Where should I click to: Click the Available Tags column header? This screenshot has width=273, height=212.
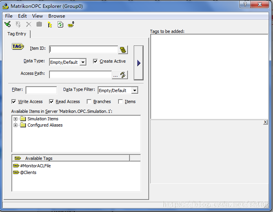[x=71, y=158]
